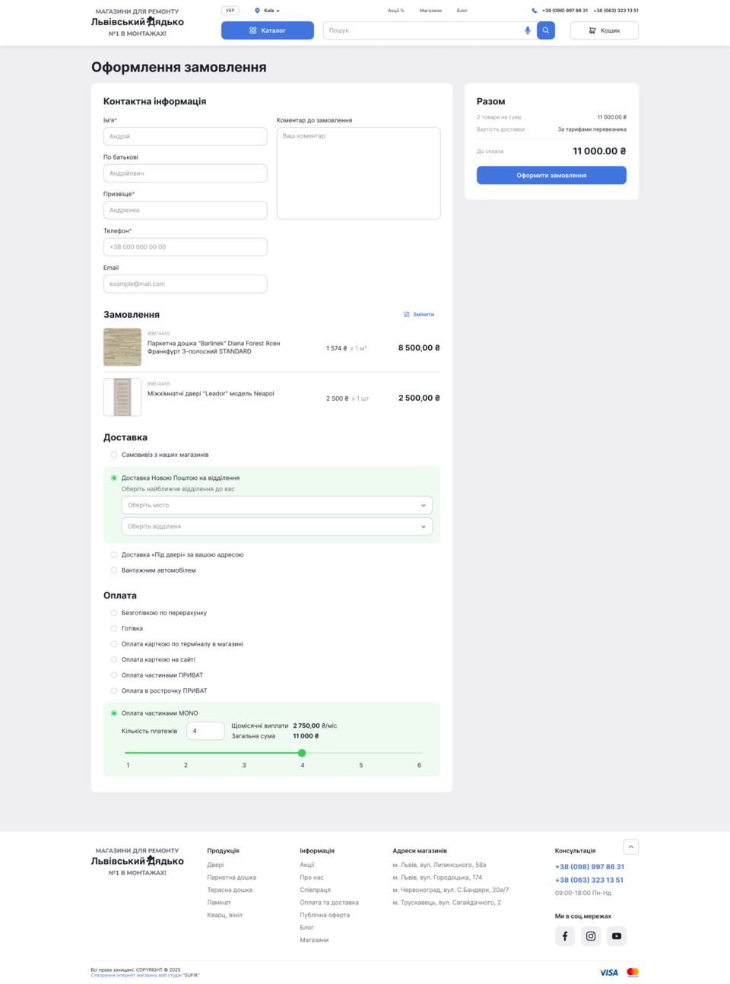Open the Оберіть відділення dropdown
This screenshot has width=730, height=984.
277,526
